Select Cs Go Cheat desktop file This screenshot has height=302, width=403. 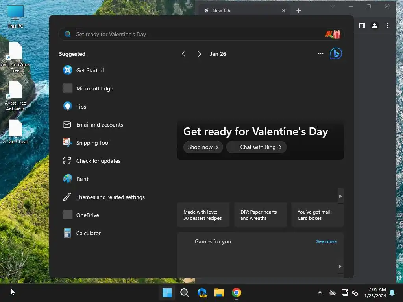[15, 132]
